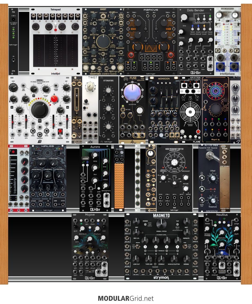Click the WOW & FLUTTER knob on Magneto
The height and width of the screenshot is (304, 252).
point(174,259)
